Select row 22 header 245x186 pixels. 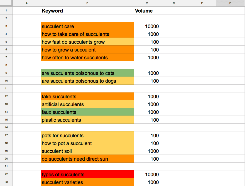click(6, 174)
